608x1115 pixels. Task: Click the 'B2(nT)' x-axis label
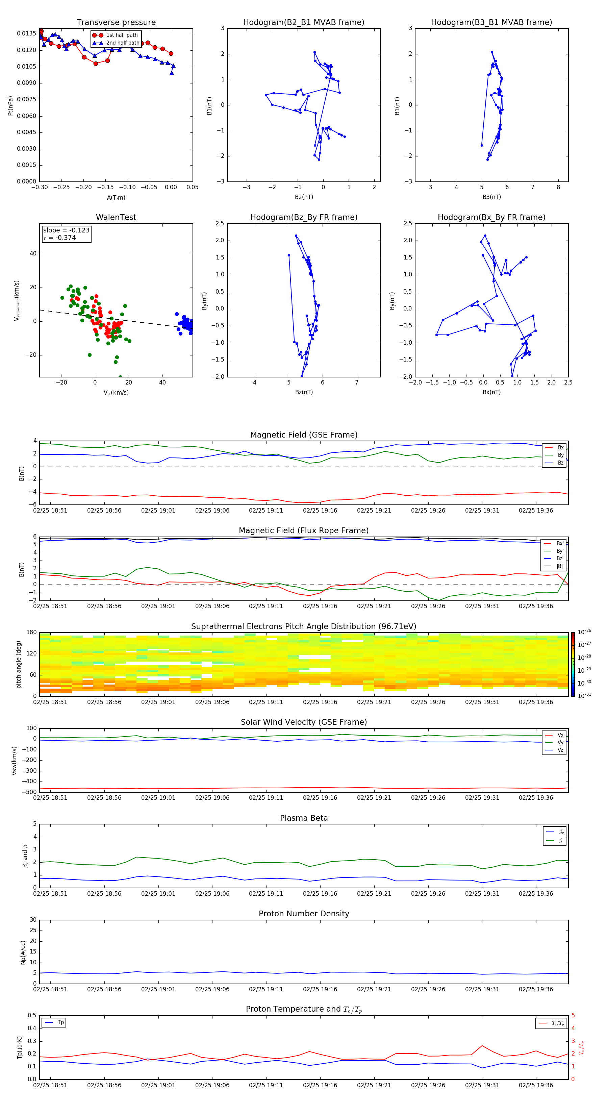click(x=304, y=197)
